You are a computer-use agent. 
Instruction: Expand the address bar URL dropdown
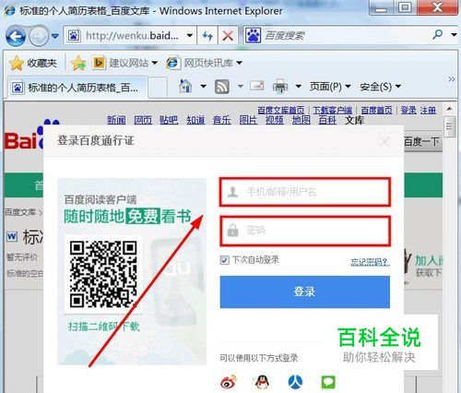coord(190,36)
